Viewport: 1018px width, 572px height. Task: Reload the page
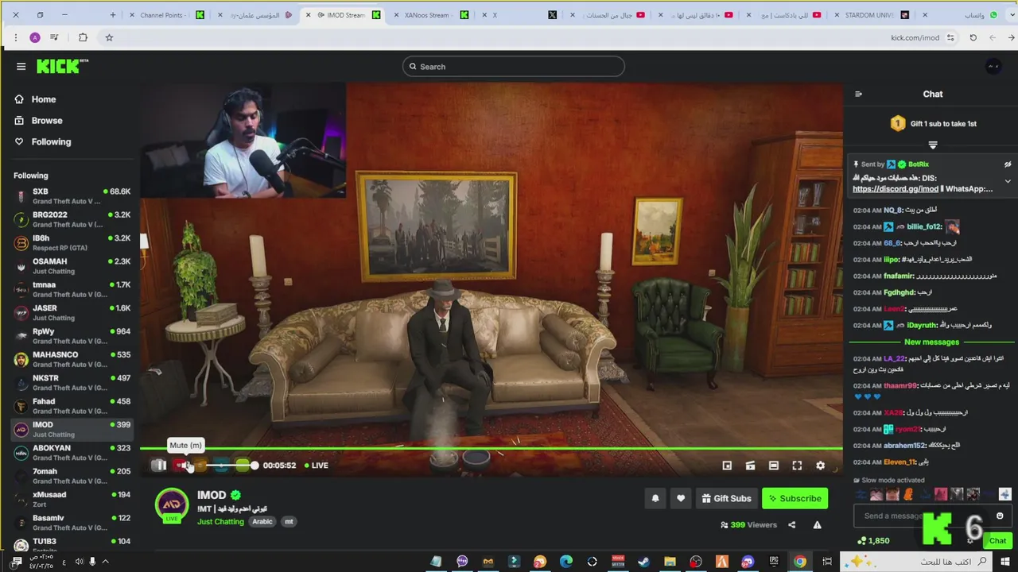(973, 37)
